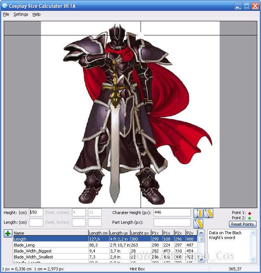Click the Black Knight's sword notes box
Screen dimensions: 261x273
pyautogui.click(x=232, y=245)
